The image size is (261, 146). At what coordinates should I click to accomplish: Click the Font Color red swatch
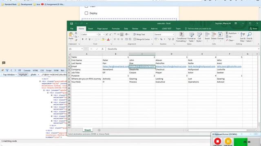108,39
